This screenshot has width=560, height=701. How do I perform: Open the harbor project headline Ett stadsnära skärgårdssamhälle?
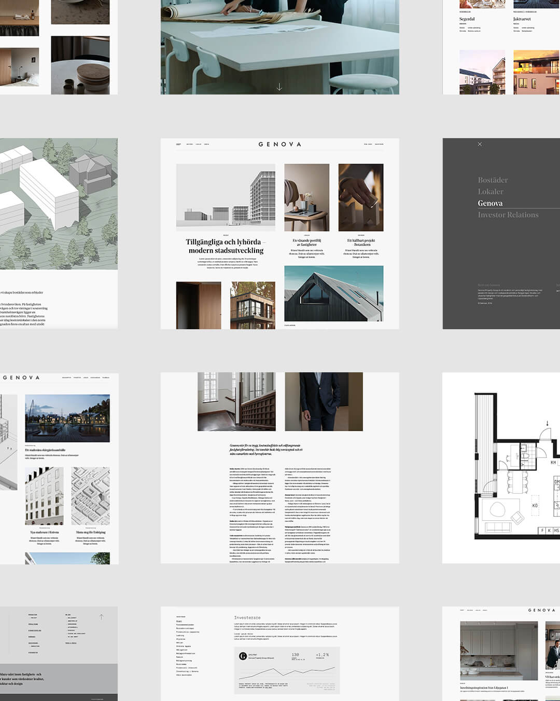tap(45, 450)
